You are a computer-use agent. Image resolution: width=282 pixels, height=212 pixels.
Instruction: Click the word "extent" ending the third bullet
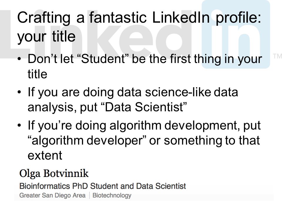pyautogui.click(x=45, y=155)
